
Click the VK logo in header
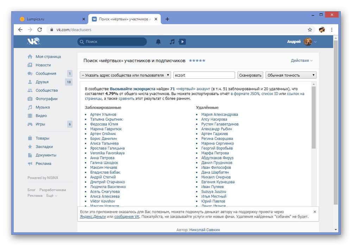[33, 41]
